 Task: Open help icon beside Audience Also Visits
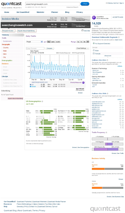108,93
